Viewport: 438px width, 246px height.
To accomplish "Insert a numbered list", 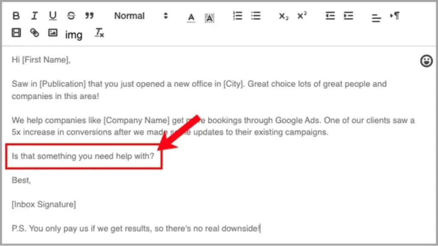I will (x=237, y=16).
